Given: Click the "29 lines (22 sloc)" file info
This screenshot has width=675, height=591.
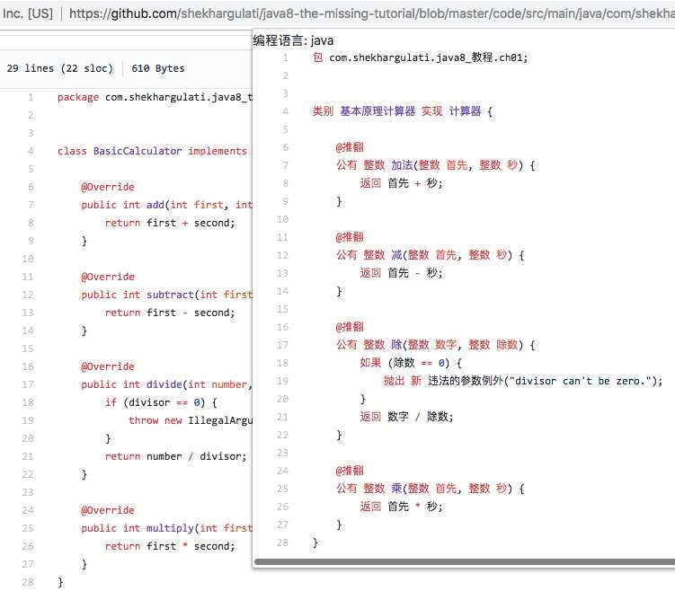Looking at the screenshot, I should [60, 68].
